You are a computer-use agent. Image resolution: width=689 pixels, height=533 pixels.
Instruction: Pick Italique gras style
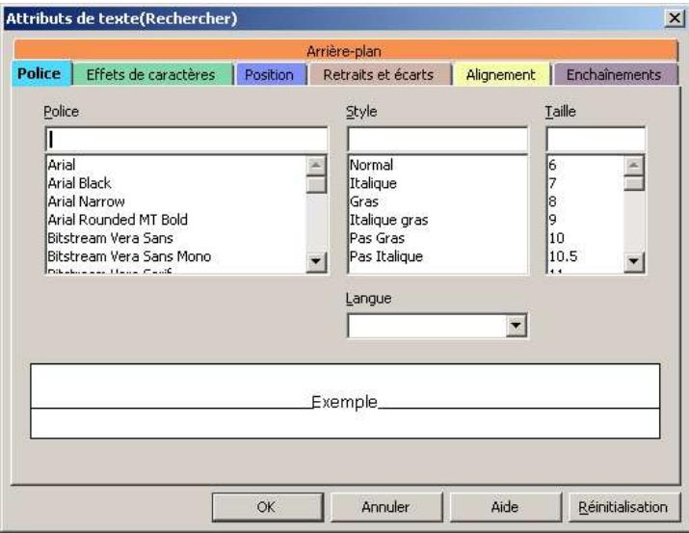[x=437, y=219]
